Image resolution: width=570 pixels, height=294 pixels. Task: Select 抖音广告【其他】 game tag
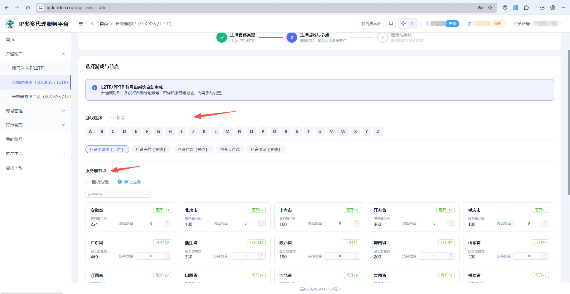click(x=193, y=149)
